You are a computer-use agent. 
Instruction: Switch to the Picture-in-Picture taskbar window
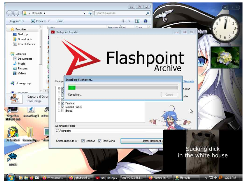[x=160, y=178]
